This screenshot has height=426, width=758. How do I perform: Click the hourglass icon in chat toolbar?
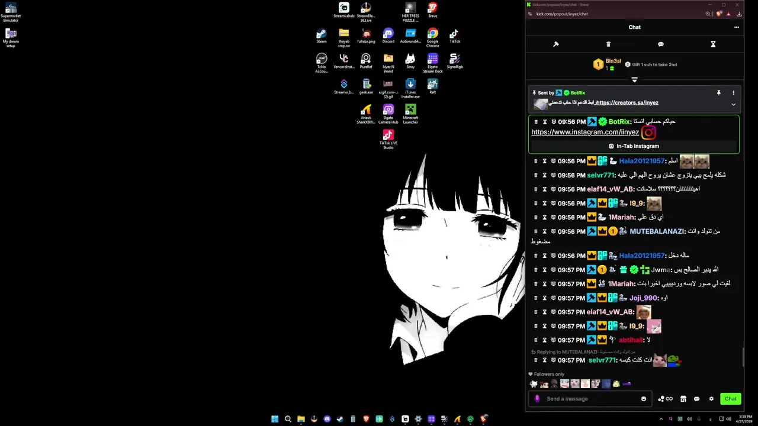(713, 44)
